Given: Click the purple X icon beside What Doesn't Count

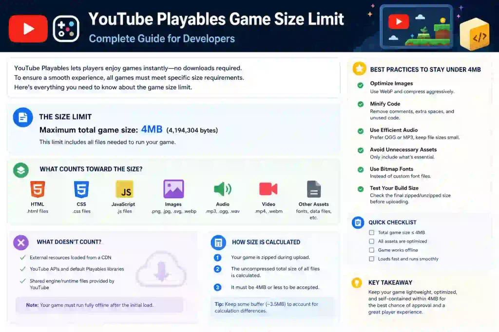Looking at the screenshot, I should 21,243.
